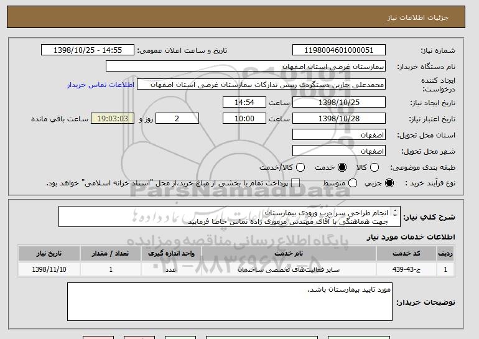Click the شهر محل تحویل field
This screenshot has height=339, width=479.
(339, 151)
